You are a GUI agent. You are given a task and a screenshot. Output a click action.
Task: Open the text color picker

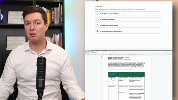coord(110,54)
